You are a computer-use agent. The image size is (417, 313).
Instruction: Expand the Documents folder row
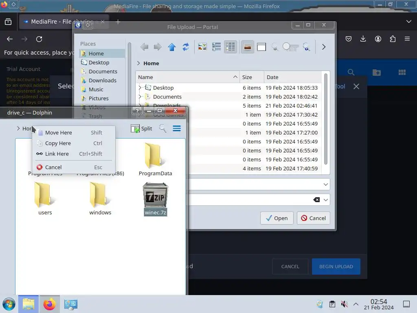pyautogui.click(x=140, y=97)
